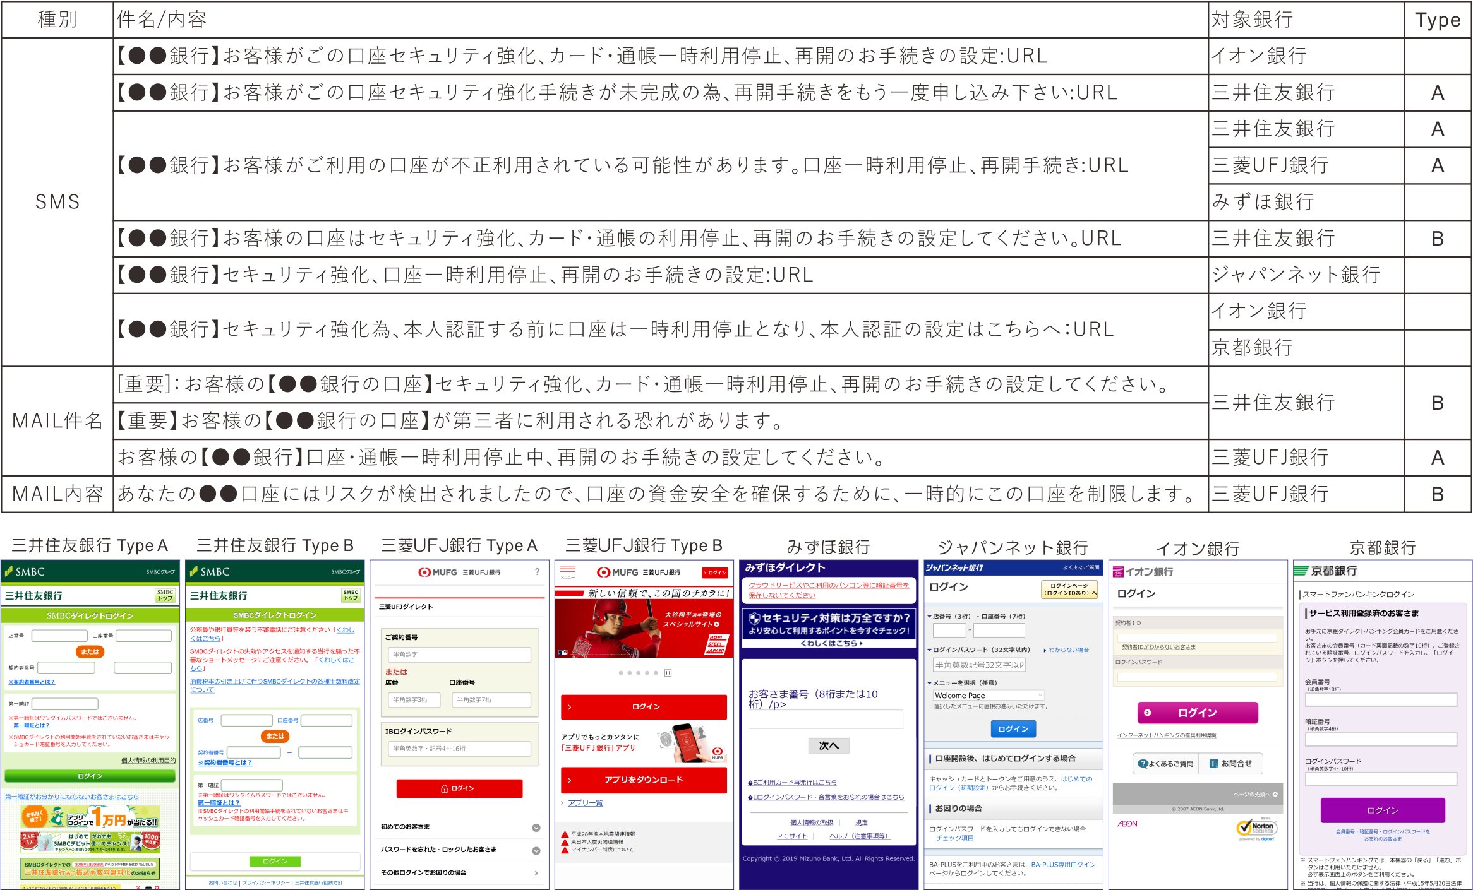Viewport: 1473px width, 890px height.
Task: Click IBログインパスワード field
Action: point(459,749)
